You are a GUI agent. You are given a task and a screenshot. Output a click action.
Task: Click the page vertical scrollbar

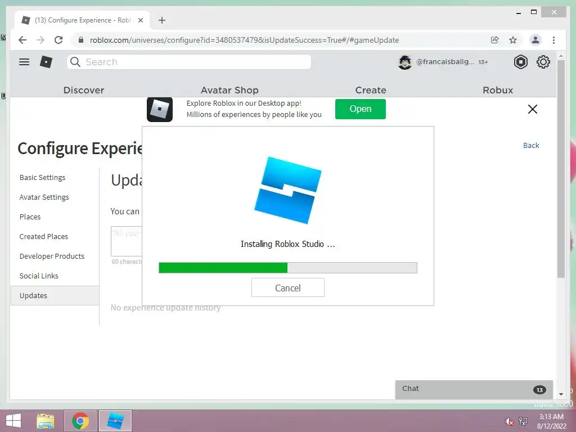click(x=561, y=169)
